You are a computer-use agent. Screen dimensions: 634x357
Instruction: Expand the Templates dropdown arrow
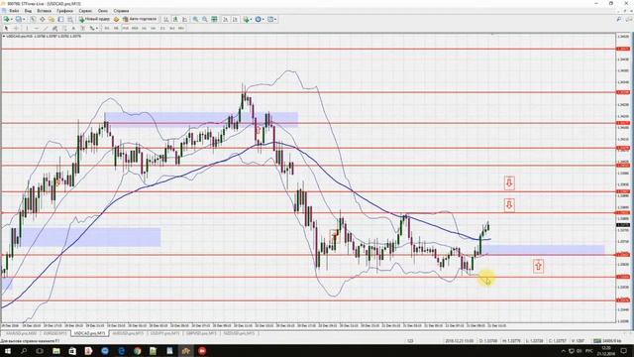275,19
